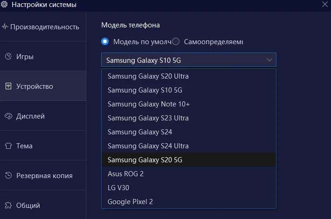The image size is (331, 219).
Task: Choose highlighted Samsung Galaxy S20 5G
Action: [189, 159]
